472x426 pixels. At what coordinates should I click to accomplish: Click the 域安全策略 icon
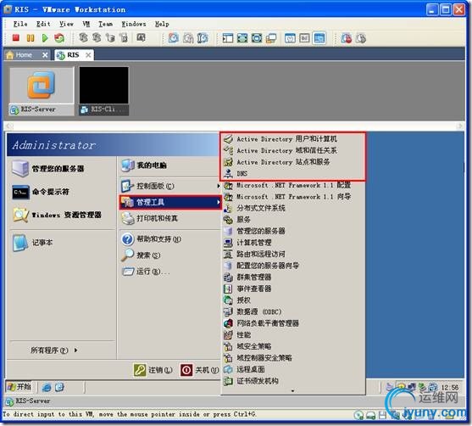pyautogui.click(x=228, y=346)
